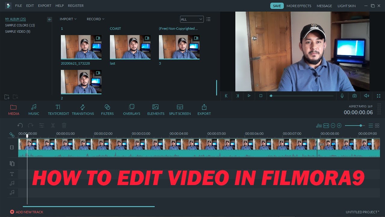
Task: Select the 'last' clip on the timeline
Action: tap(349, 148)
